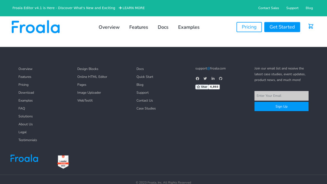This screenshot has width=327, height=184.
Task: Open the Overview menu in header
Action: 109,27
